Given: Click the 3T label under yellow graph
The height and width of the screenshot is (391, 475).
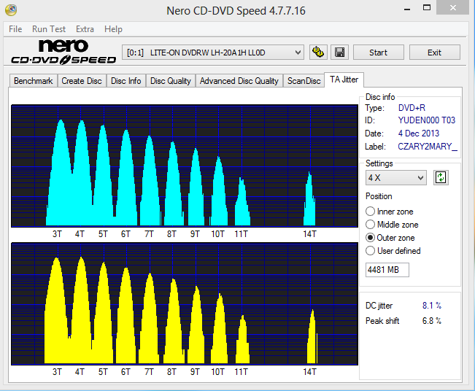Looking at the screenshot, I should pyautogui.click(x=57, y=371).
